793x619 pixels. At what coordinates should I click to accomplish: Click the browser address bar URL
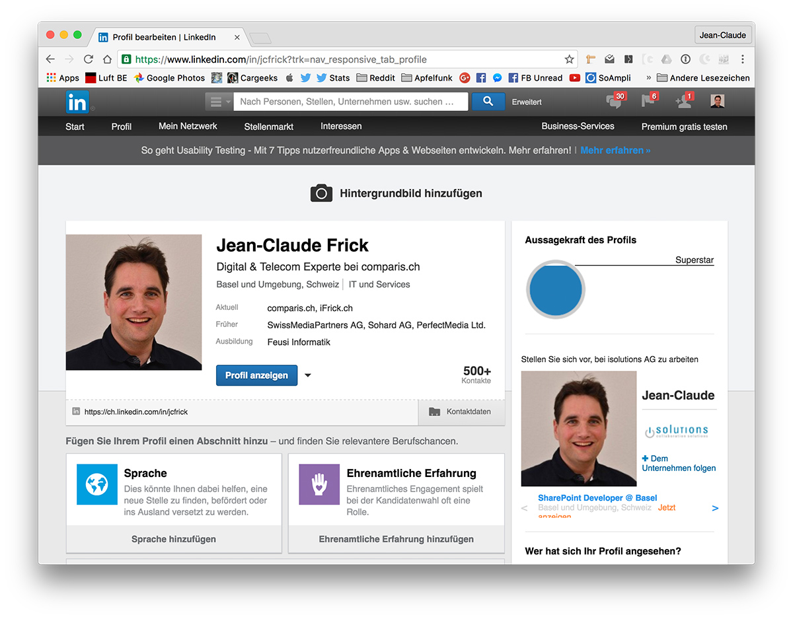pyautogui.click(x=281, y=59)
